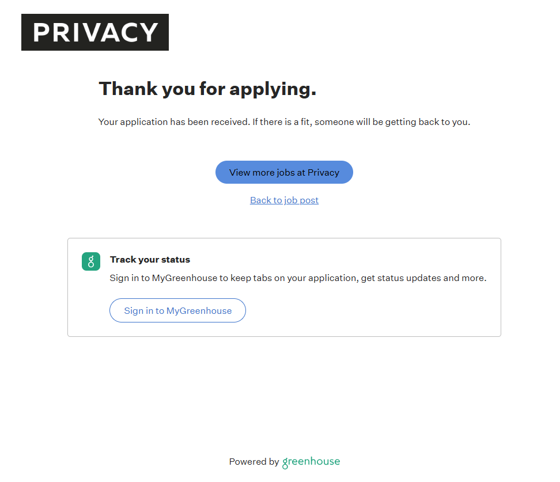Click the "Powered by" footer text
The image size is (560, 482).
[253, 462]
